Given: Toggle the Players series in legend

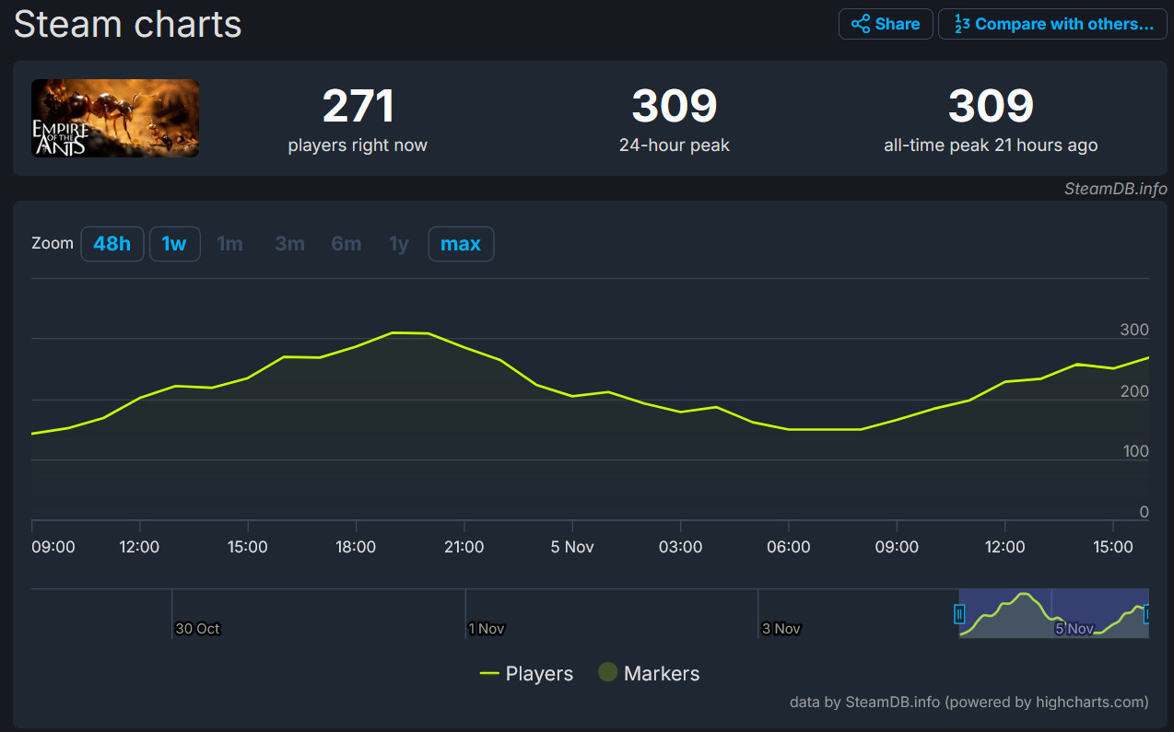Looking at the screenshot, I should click(539, 674).
